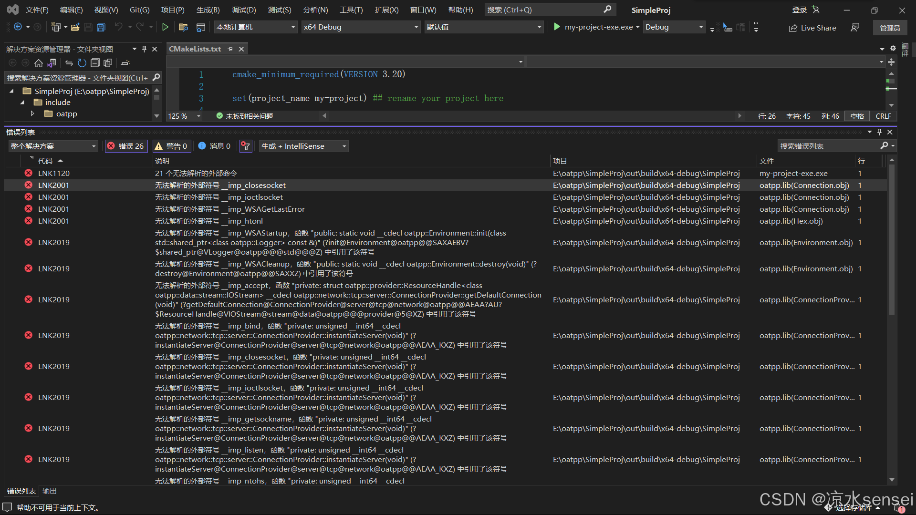Click the green Start Without Debugging icon
Image resolution: width=916 pixels, height=515 pixels.
coord(165,27)
